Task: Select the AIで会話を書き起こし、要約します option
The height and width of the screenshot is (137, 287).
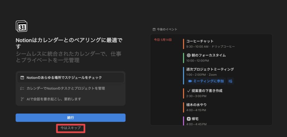Action: click(x=70, y=99)
